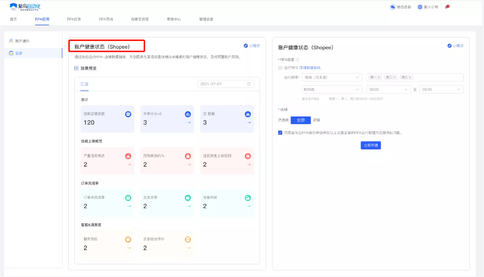This screenshot has width=484, height=277.
Task: Open the 时间段 dropdown
Action: point(332,90)
